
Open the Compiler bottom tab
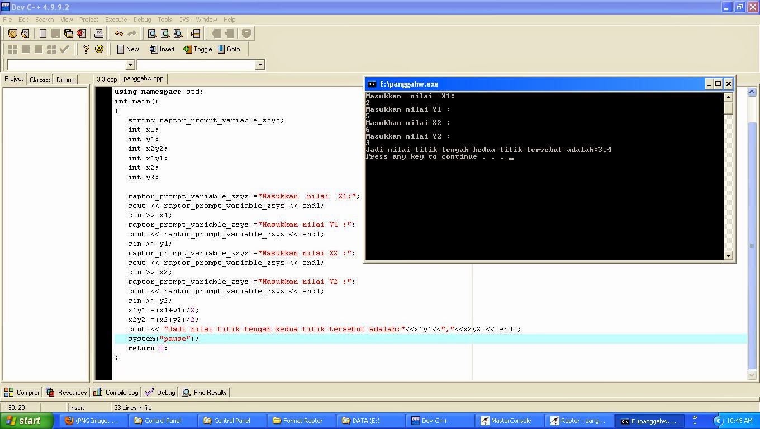22,392
